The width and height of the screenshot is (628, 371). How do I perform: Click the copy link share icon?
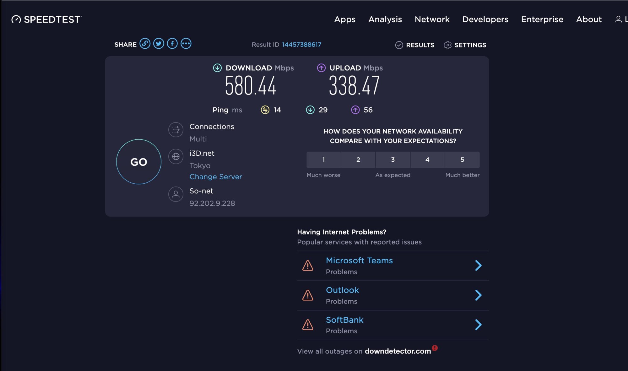pos(145,44)
